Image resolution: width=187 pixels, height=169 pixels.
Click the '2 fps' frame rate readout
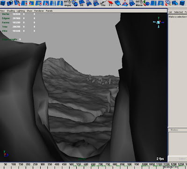click(160, 159)
